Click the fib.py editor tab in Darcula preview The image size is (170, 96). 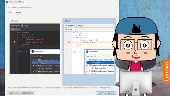coord(15,29)
